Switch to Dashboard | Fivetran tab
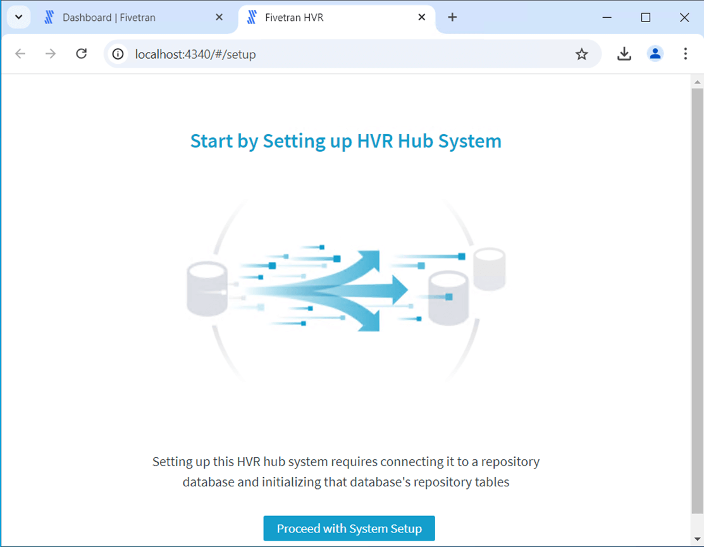This screenshot has width=704, height=547. (x=134, y=18)
